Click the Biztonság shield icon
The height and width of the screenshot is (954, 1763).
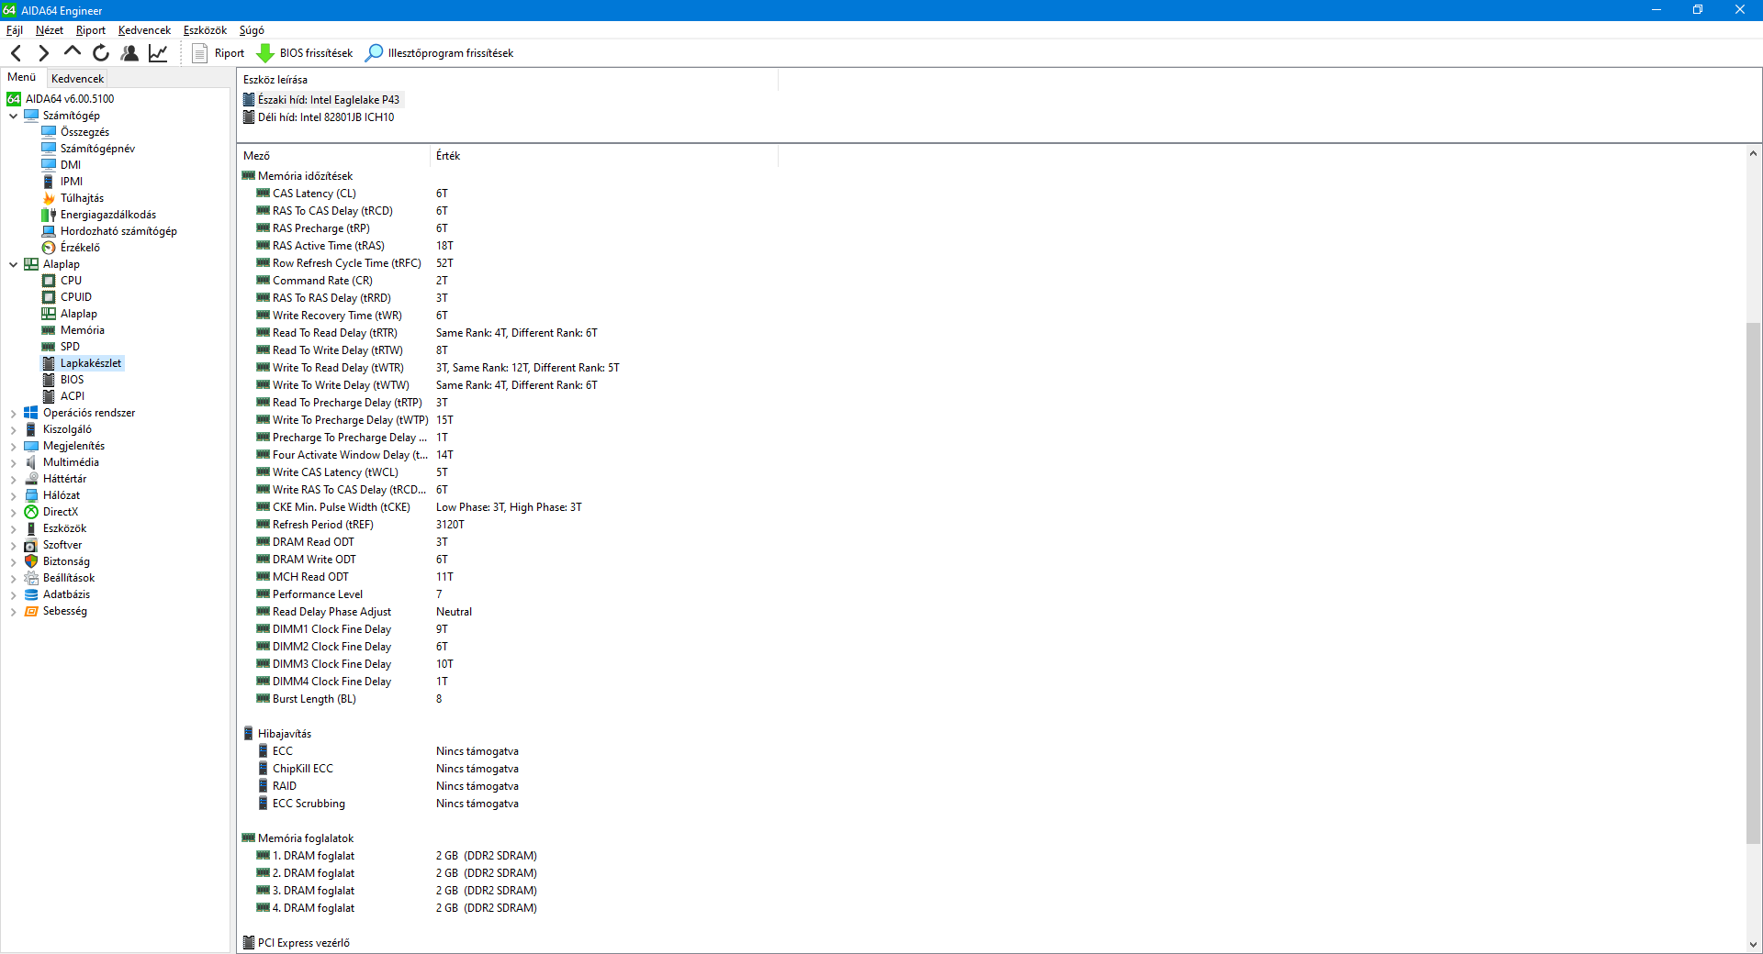tap(31, 561)
